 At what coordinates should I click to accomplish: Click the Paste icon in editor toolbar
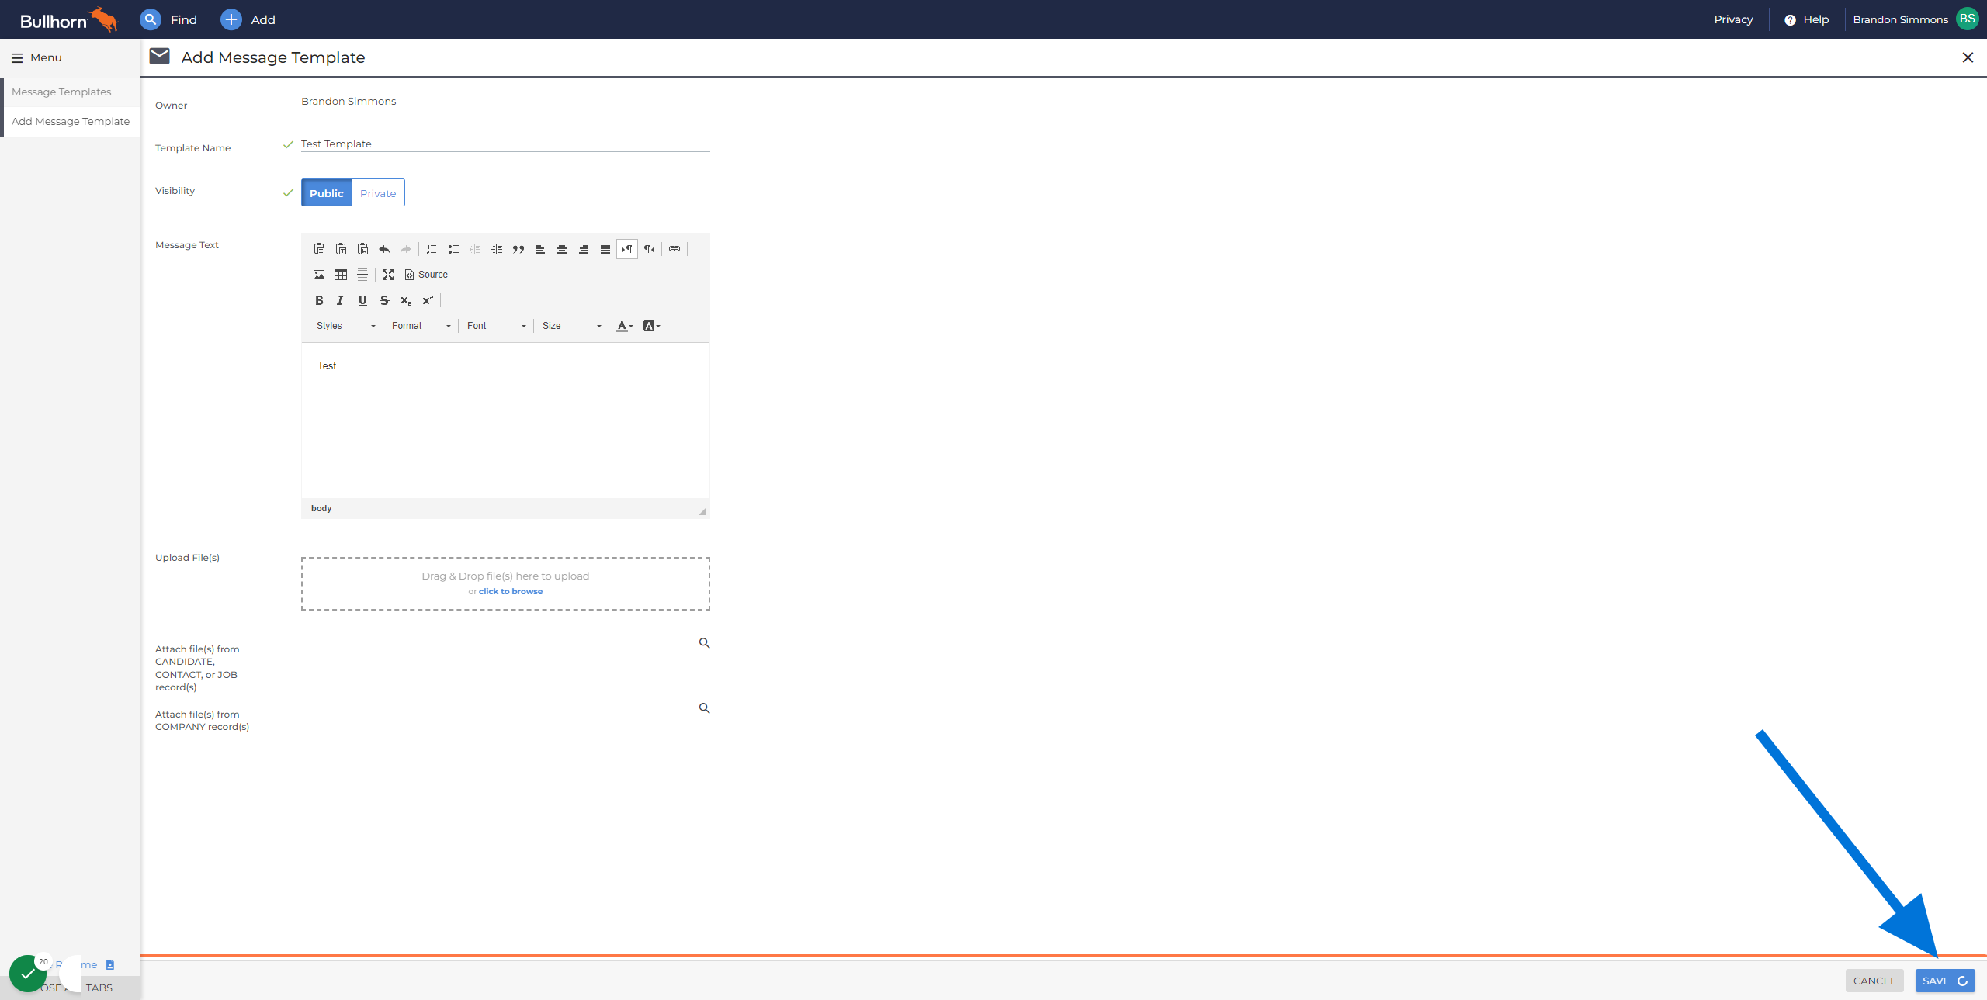tap(319, 249)
